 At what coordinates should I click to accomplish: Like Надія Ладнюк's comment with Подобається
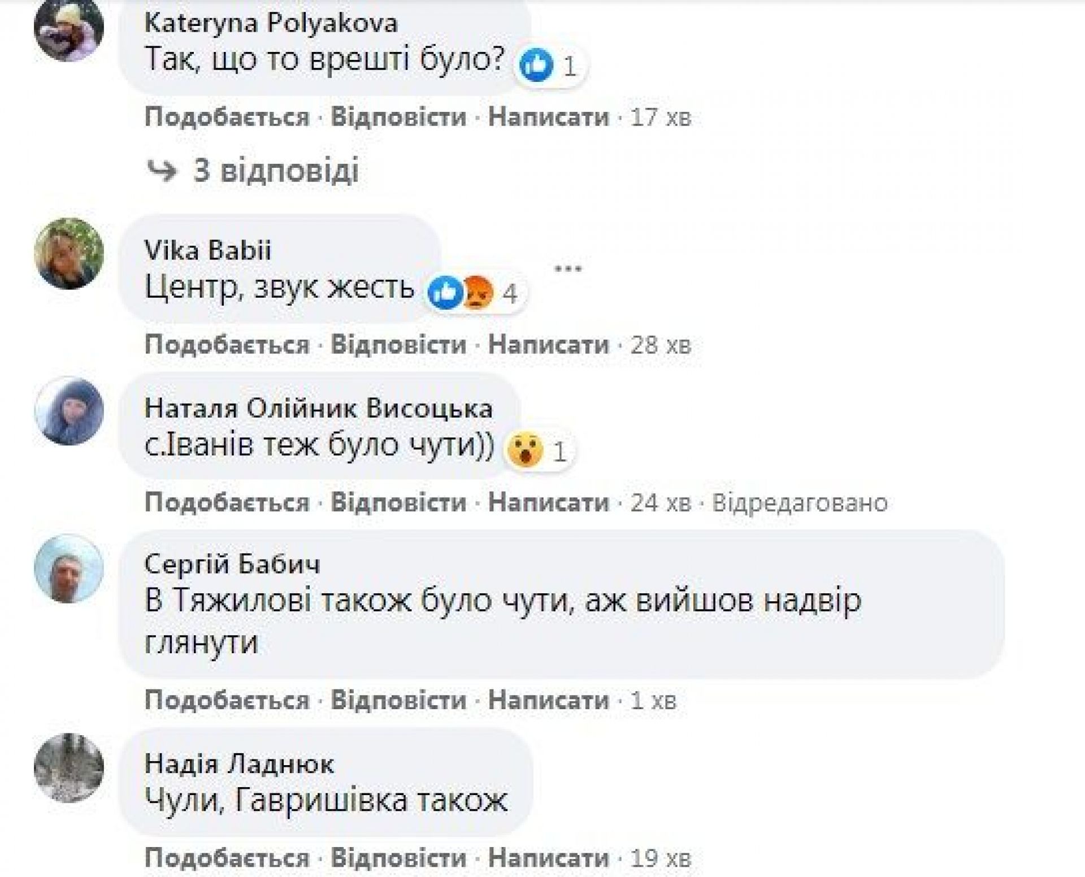click(x=227, y=858)
